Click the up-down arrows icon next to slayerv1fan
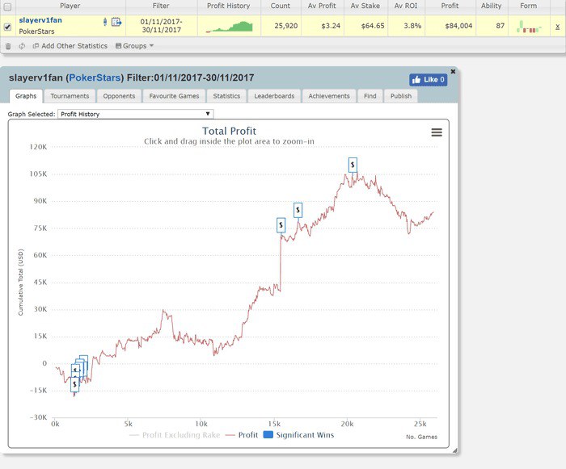The height and width of the screenshot is (469, 566). pos(103,22)
